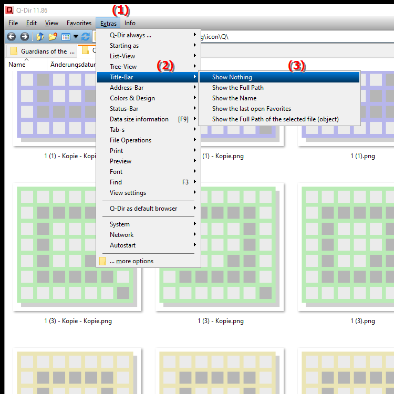Click file name label 1 (3) - Kopie.png
The height and width of the screenshot is (394, 394).
(x=221, y=321)
